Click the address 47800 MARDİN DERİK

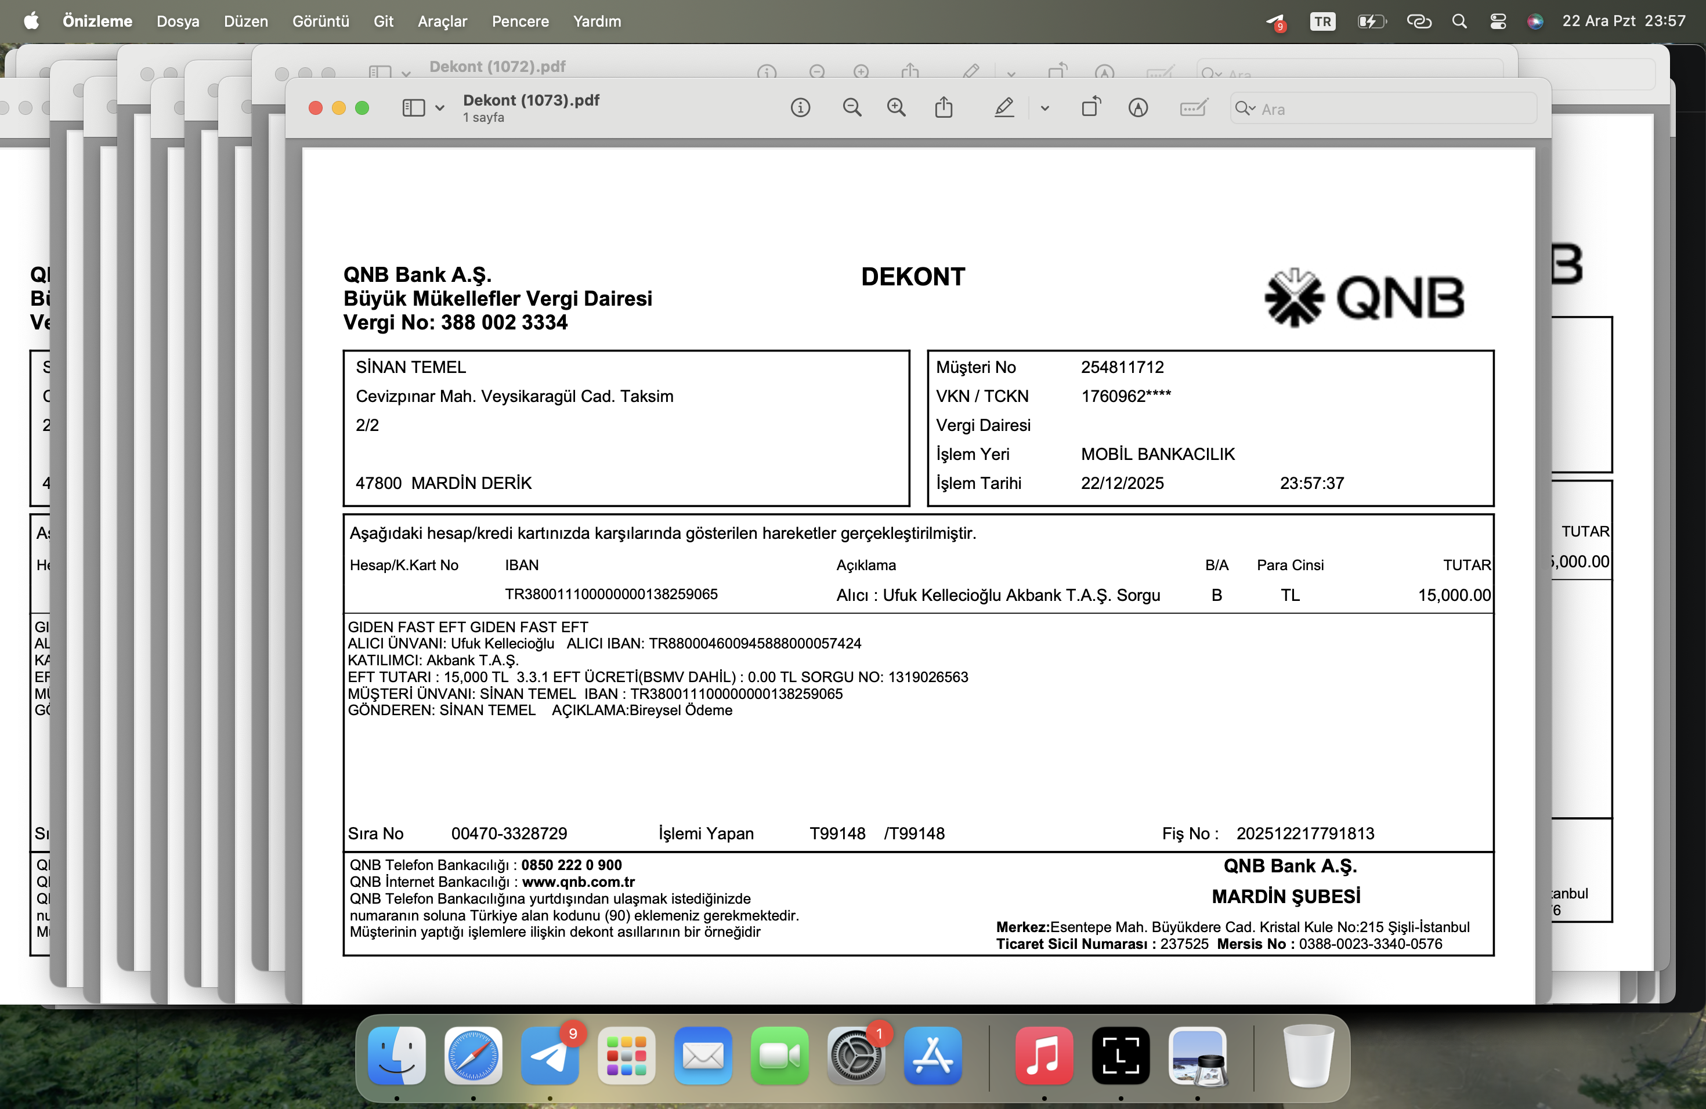[x=443, y=483]
